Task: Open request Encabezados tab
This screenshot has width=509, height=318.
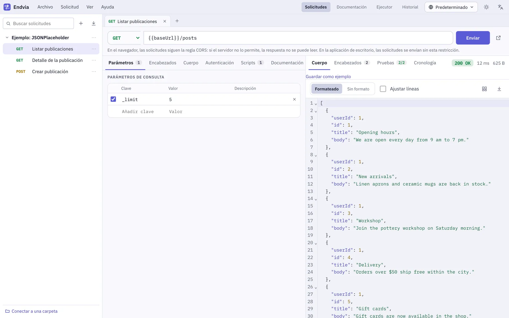Action: click(x=163, y=63)
